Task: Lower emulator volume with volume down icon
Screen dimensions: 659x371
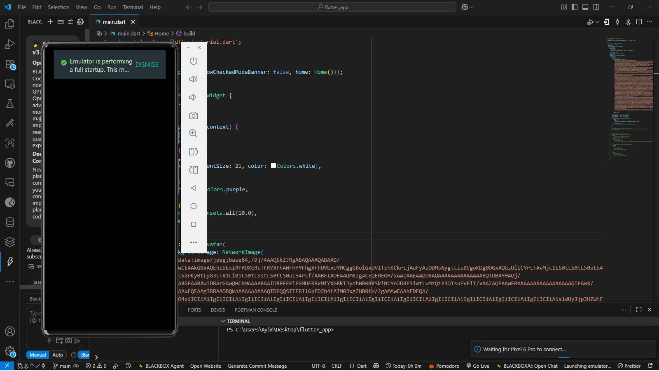Action: tap(192, 97)
